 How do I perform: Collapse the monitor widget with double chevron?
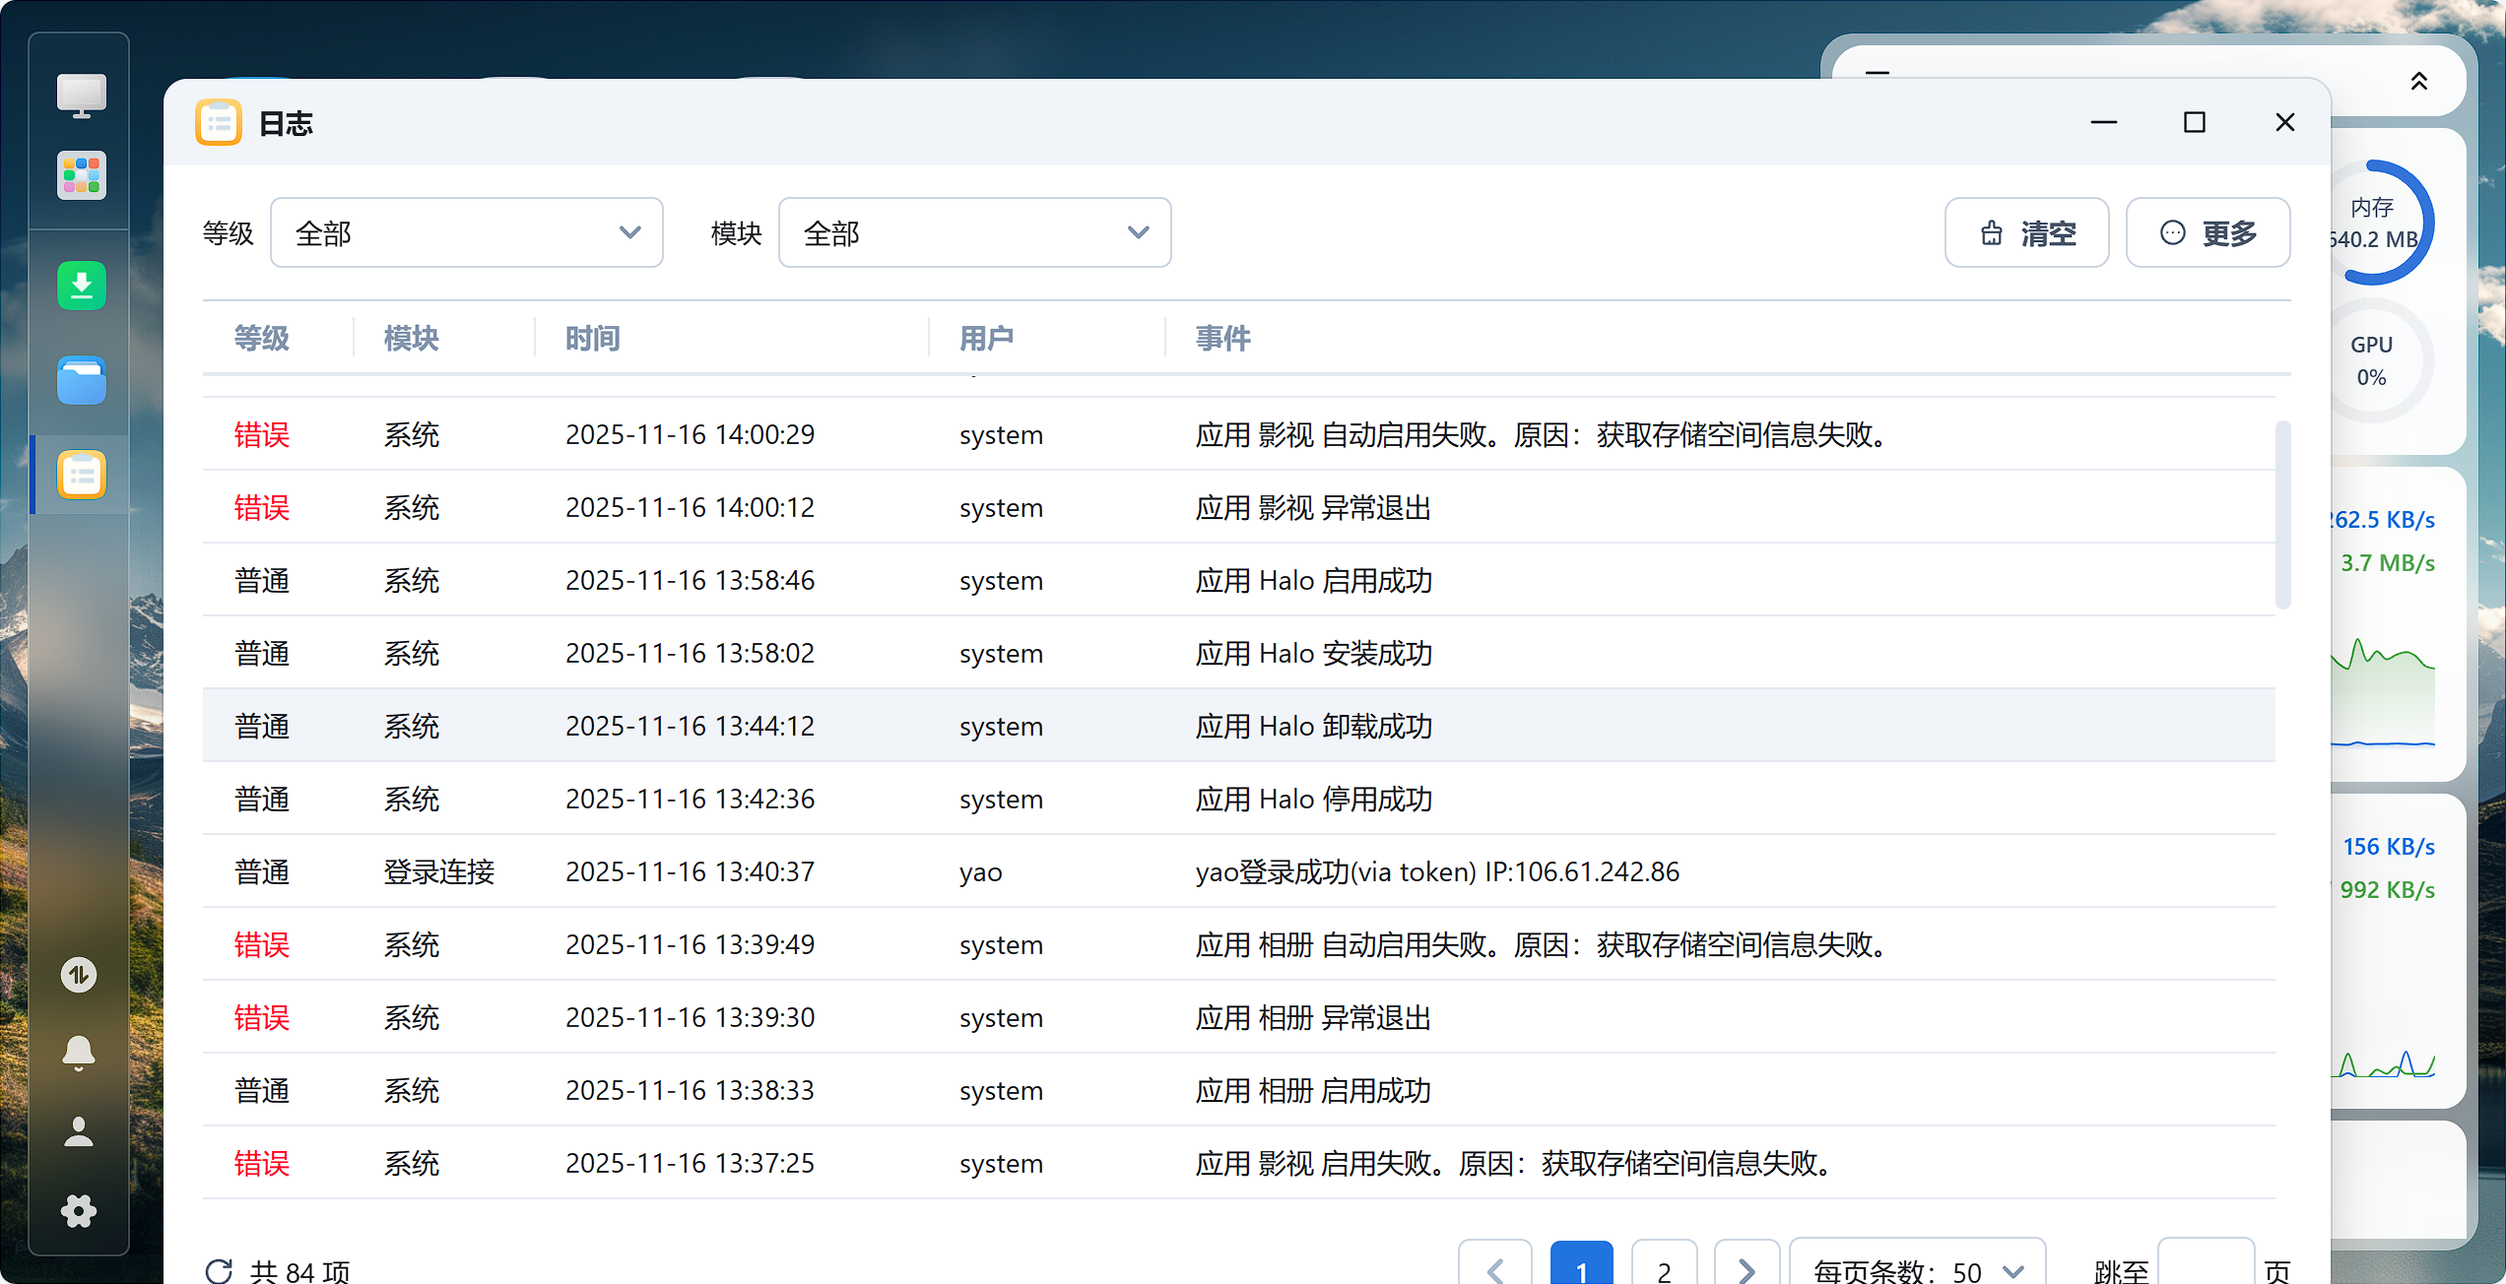pyautogui.click(x=2418, y=82)
